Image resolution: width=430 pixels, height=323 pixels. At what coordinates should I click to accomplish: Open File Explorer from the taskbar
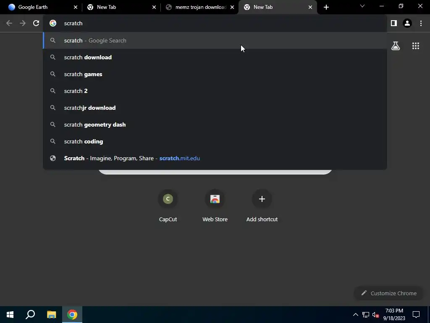point(51,315)
